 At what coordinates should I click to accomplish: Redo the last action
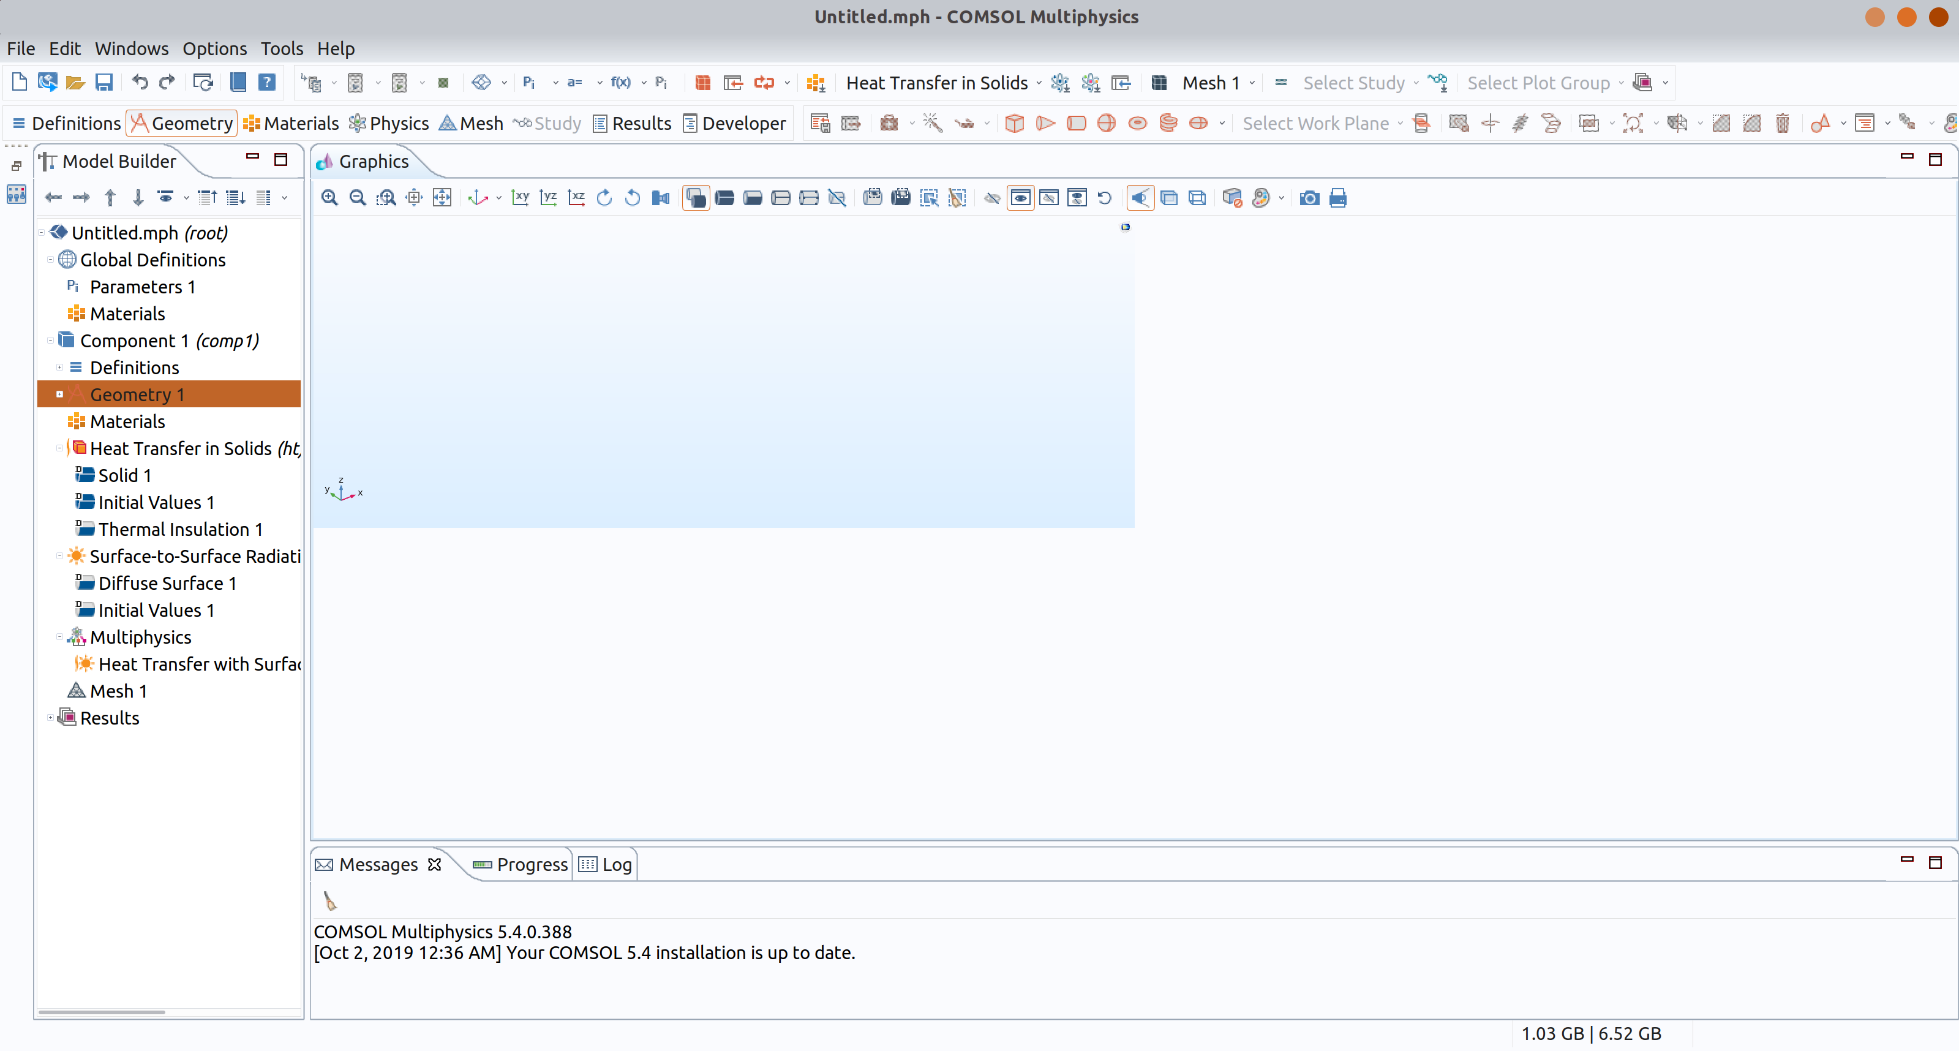pos(167,82)
